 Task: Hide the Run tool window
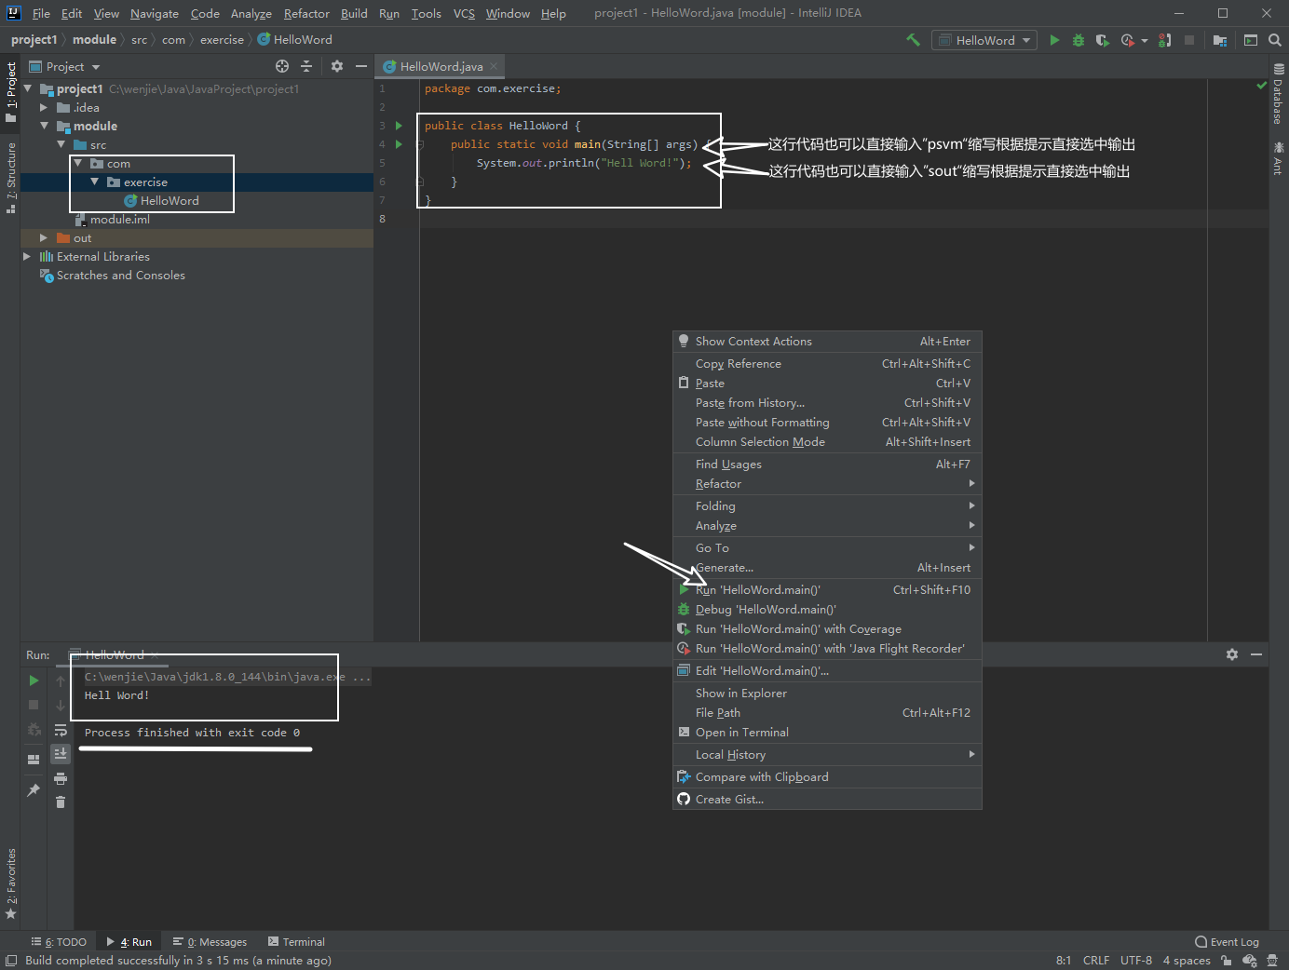click(x=1256, y=654)
